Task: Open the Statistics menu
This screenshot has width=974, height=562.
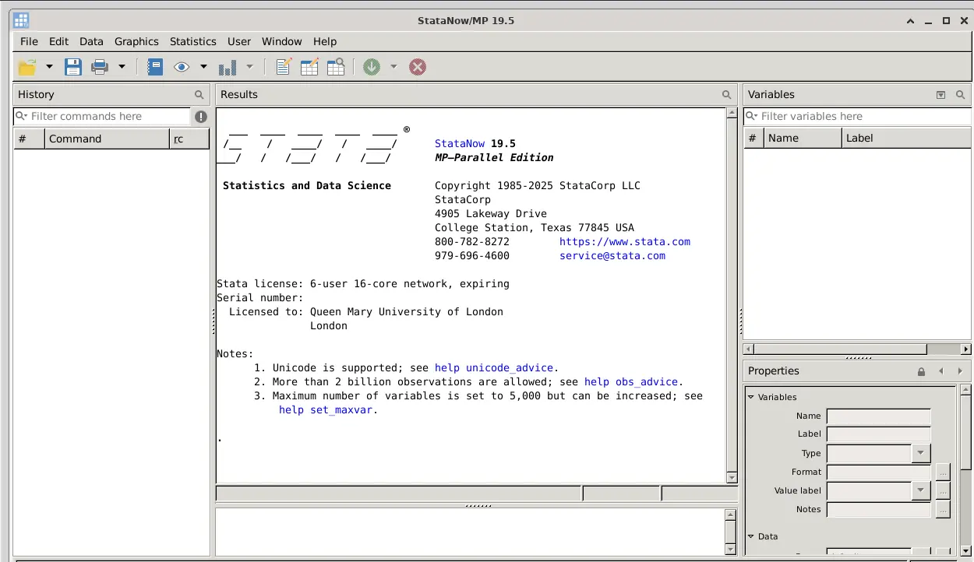Action: tap(192, 41)
